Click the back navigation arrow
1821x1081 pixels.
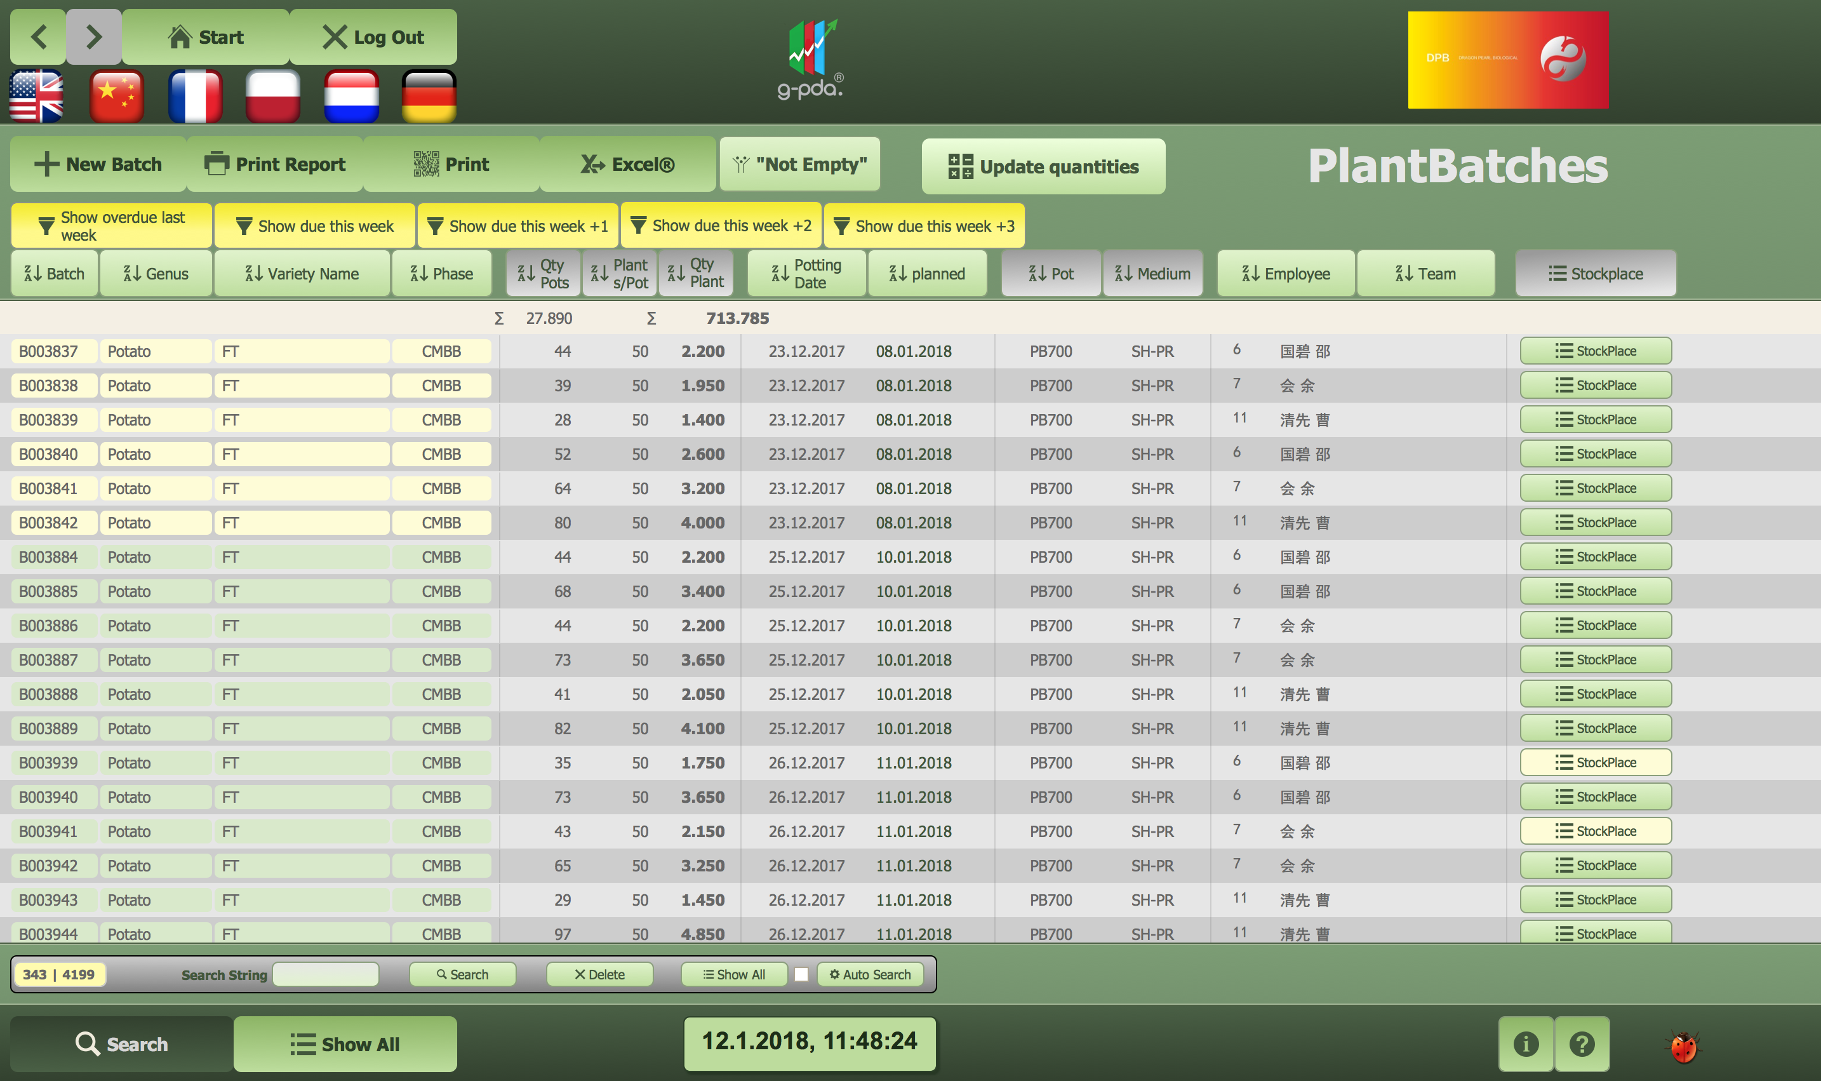pos(39,36)
